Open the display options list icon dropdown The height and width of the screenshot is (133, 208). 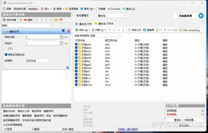(x=159, y=30)
